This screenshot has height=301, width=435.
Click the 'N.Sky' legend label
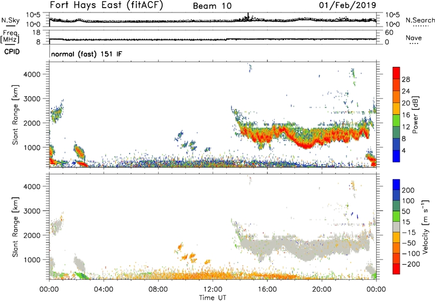click(10, 20)
